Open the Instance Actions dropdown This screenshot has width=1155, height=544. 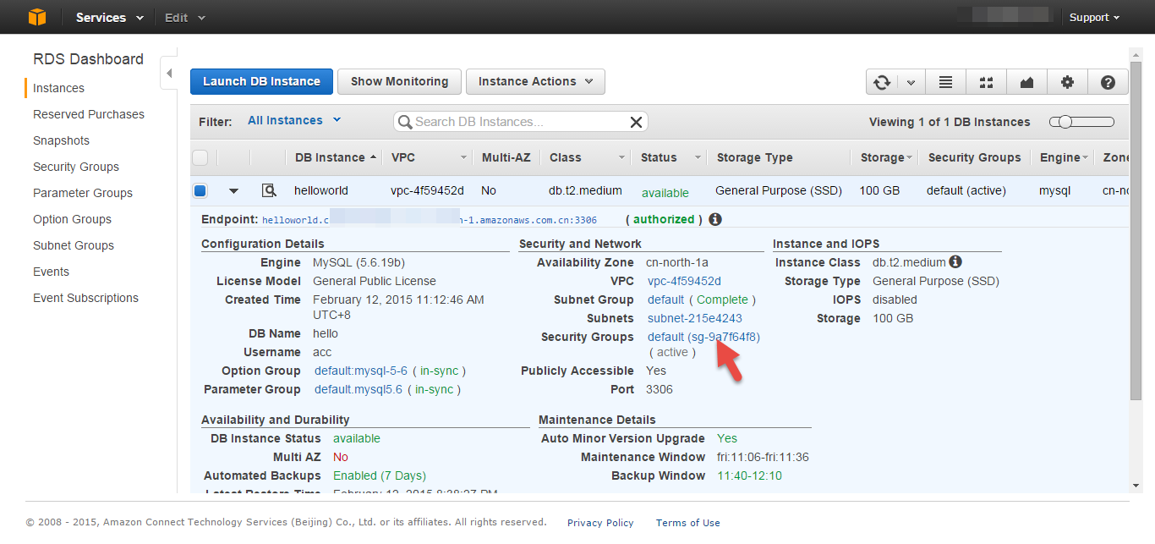click(x=535, y=81)
